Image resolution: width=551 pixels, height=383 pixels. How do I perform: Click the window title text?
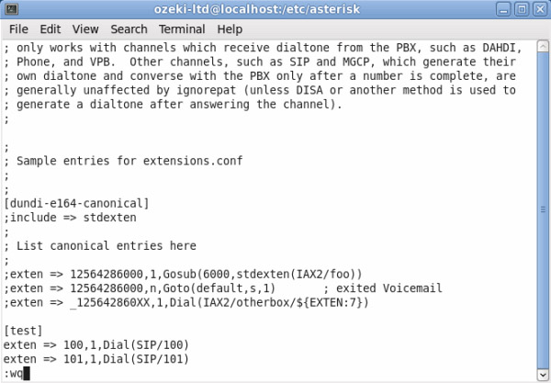tap(257, 9)
